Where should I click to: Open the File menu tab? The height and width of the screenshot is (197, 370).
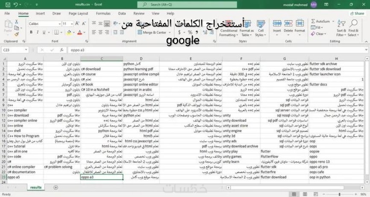point(7,13)
